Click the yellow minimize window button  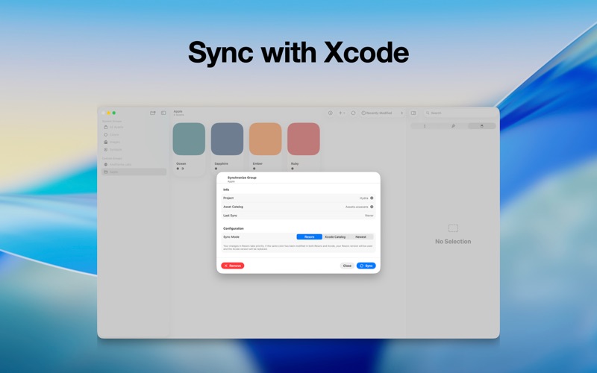108,113
